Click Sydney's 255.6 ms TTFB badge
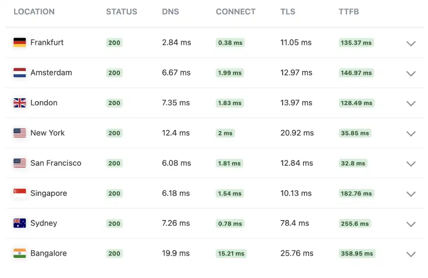428x278 pixels. [x=354, y=223]
